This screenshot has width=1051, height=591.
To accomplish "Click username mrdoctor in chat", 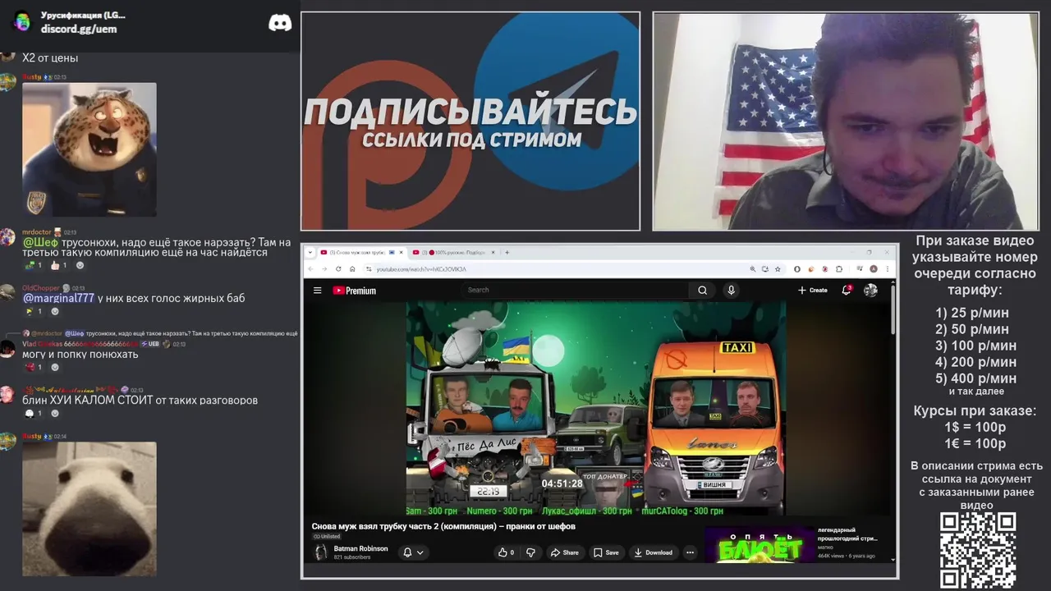I will 37,232.
